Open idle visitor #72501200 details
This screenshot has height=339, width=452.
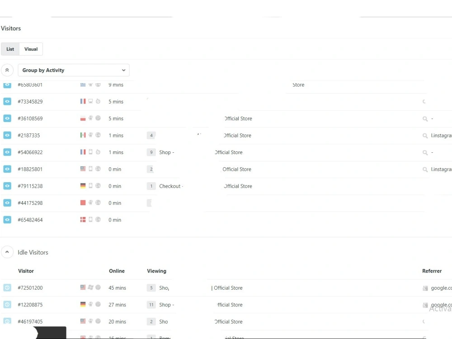click(30, 287)
